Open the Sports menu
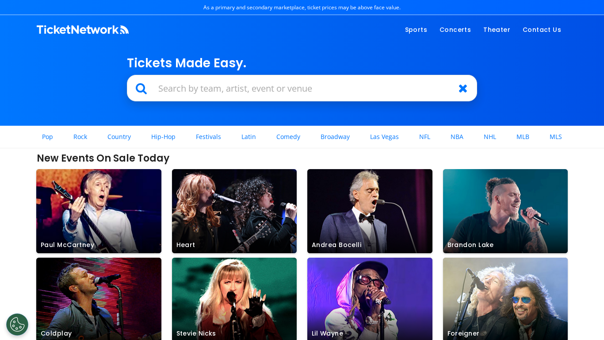 point(416,30)
